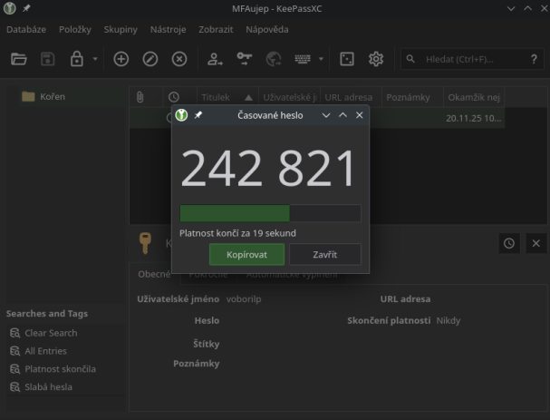This screenshot has height=420, width=550.
Task: Open password generator dice icon
Action: (x=346, y=59)
